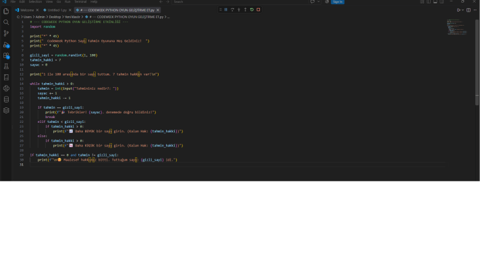Click the 'import random' code line
Image resolution: width=480 pixels, height=270 pixels.
point(43,27)
